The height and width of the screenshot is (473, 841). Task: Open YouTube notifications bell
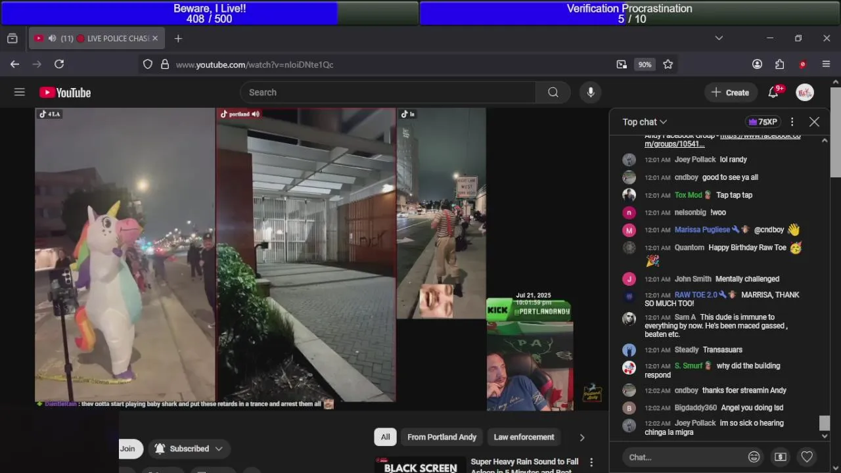773,93
